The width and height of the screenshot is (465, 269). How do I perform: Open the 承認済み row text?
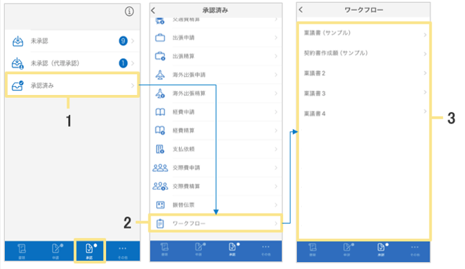[x=42, y=85]
